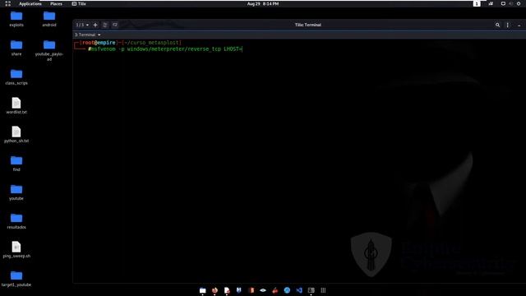This screenshot has width=526, height=296.
Task: Open the Files manager in dock
Action: [203, 290]
